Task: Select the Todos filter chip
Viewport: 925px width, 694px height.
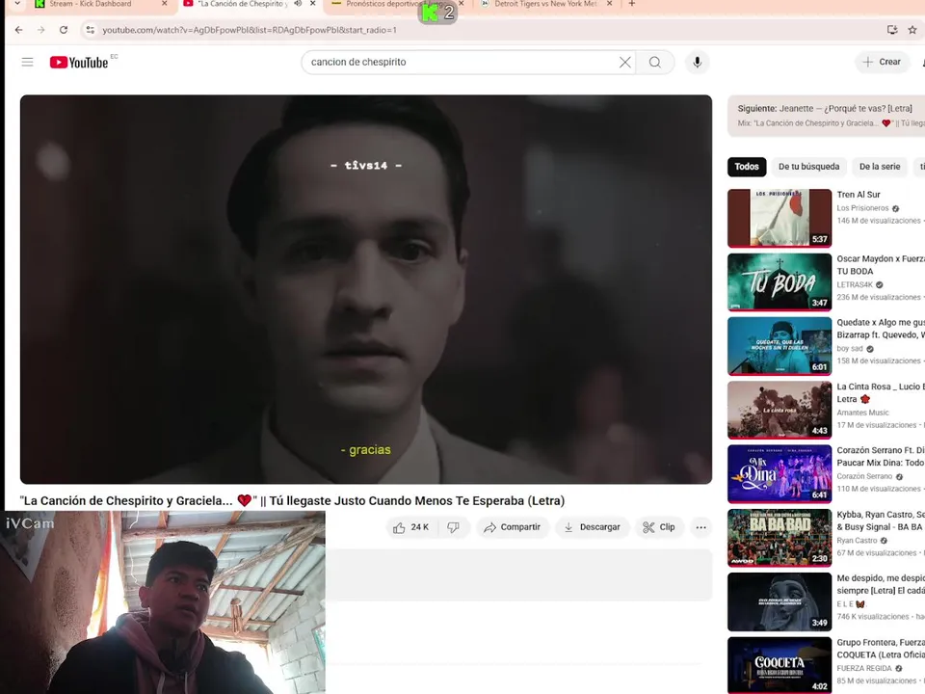Action: click(746, 167)
